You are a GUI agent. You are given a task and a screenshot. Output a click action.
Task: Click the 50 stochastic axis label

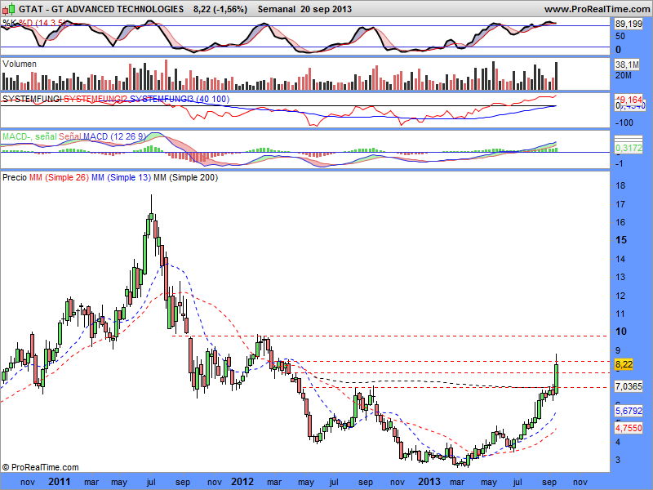620,36
